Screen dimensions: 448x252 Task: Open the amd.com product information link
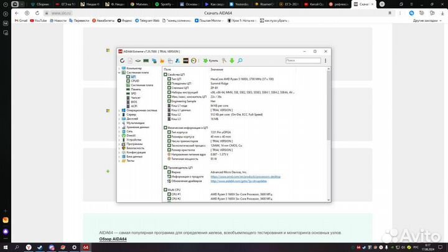(x=245, y=177)
